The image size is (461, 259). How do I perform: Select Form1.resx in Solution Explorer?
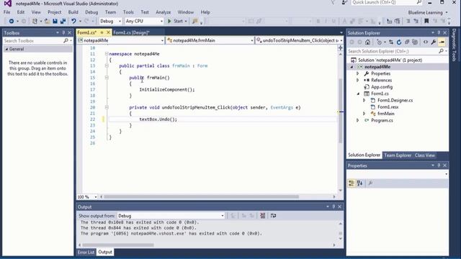point(388,107)
